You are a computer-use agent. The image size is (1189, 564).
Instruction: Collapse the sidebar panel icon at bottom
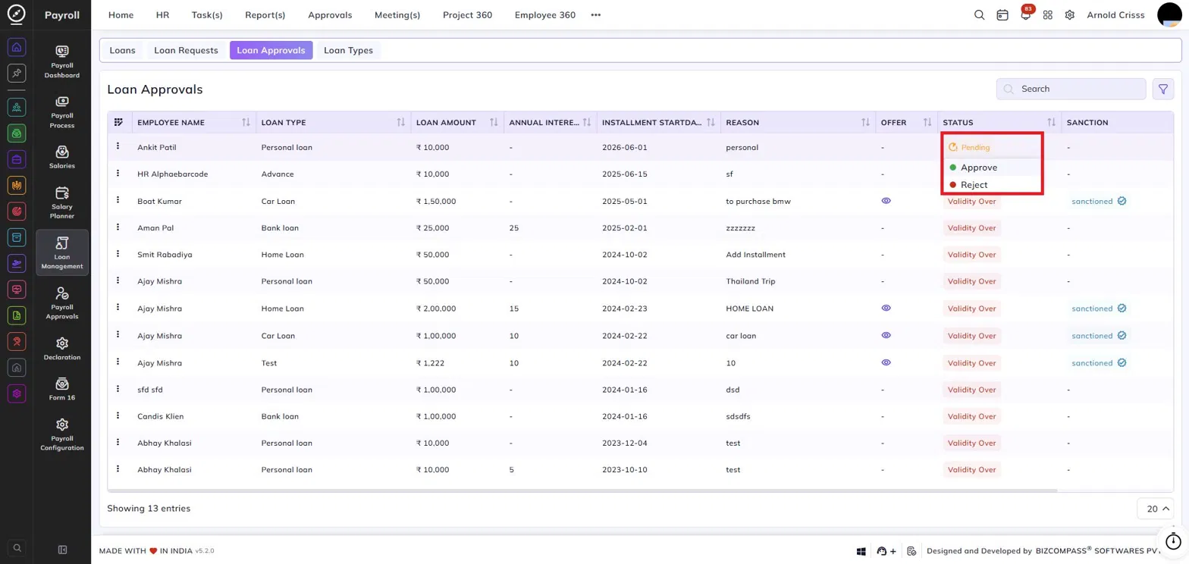[63, 550]
